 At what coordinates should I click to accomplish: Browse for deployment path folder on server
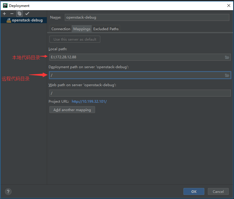227,75
